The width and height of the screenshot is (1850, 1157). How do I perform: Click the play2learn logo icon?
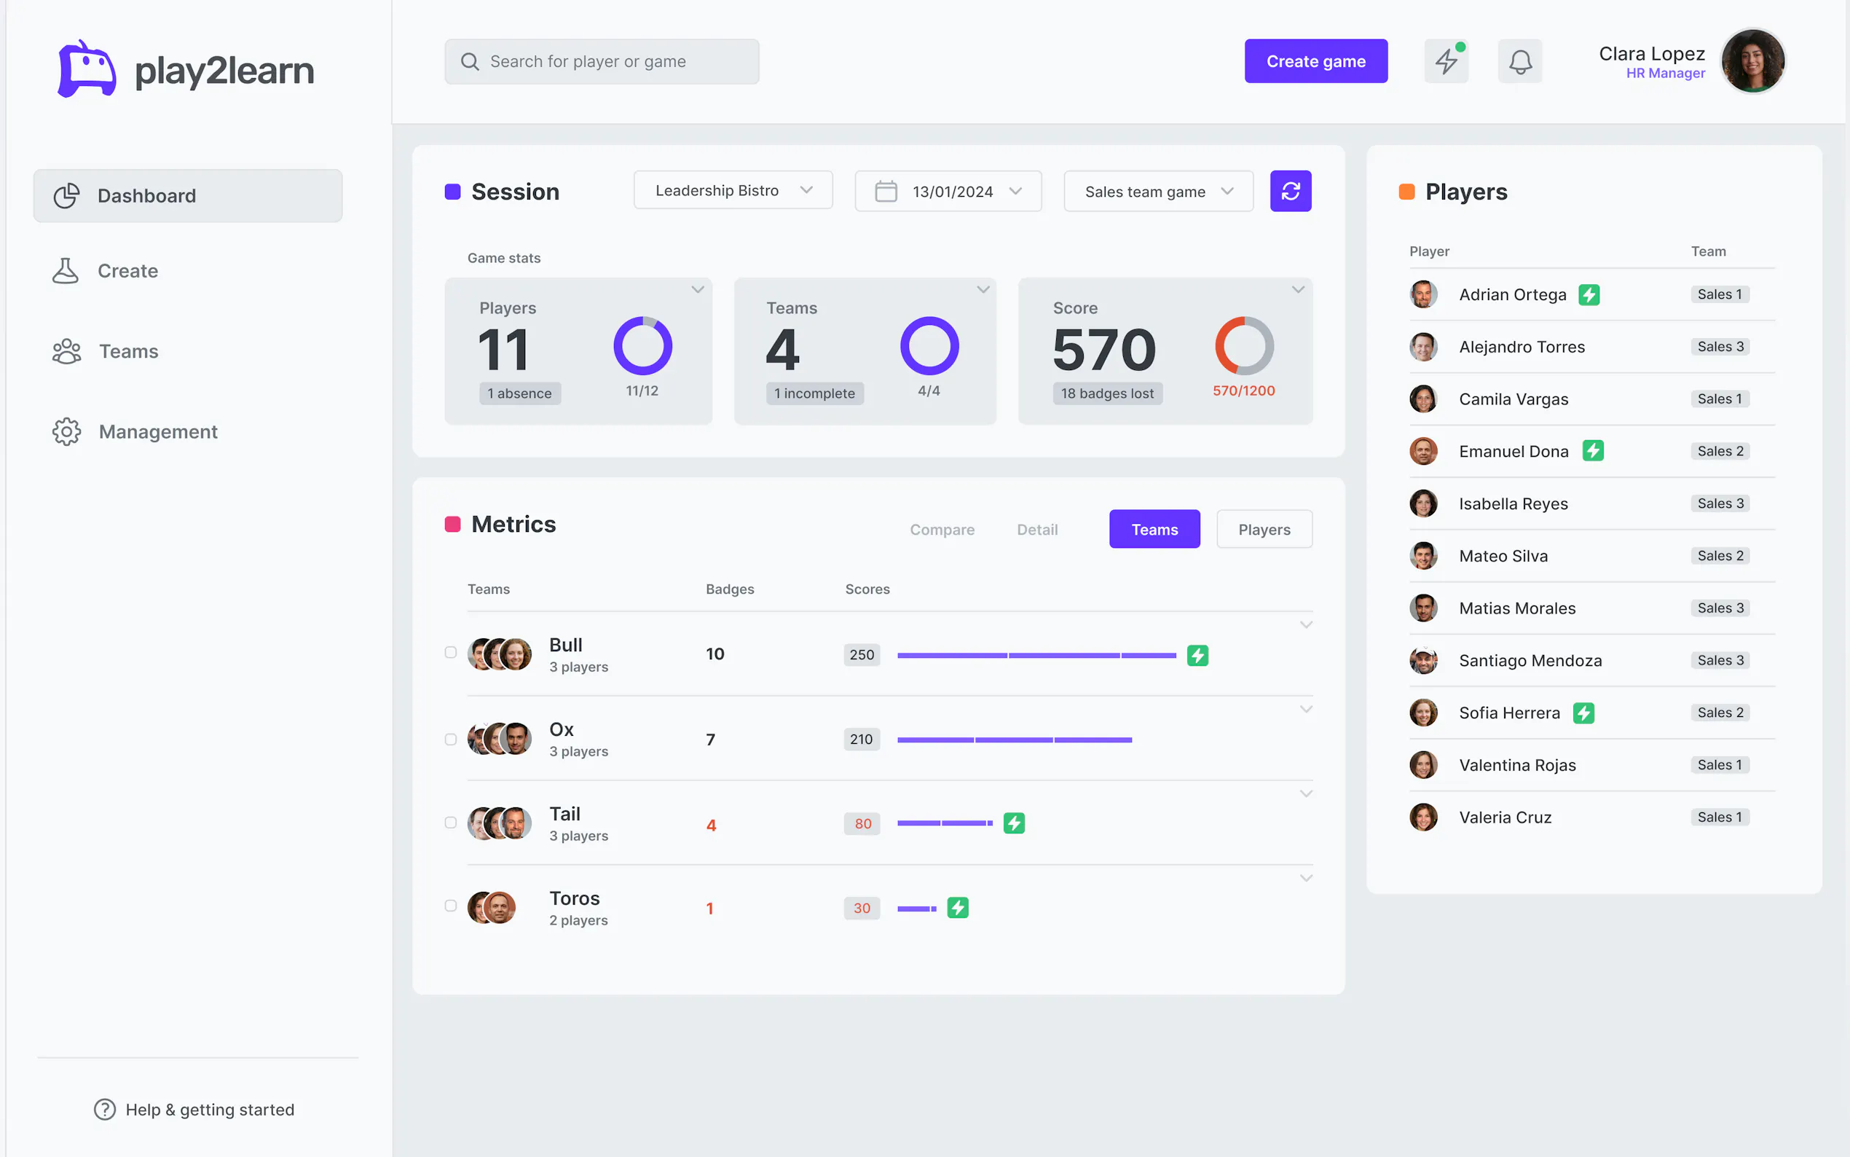tap(87, 70)
